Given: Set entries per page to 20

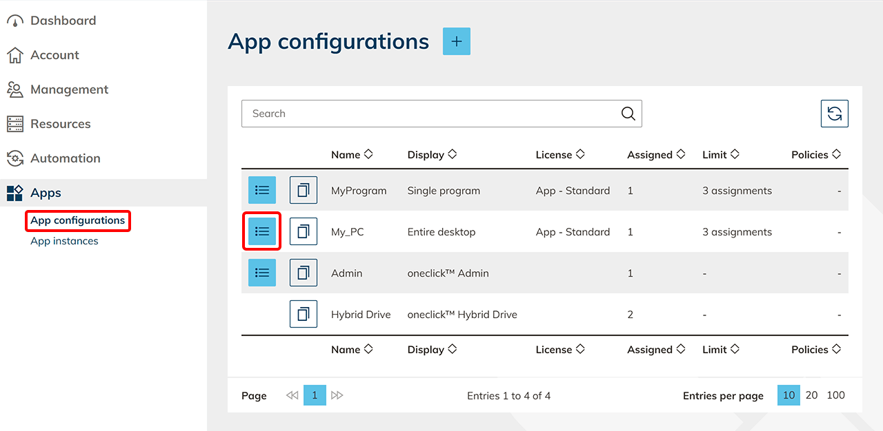Looking at the screenshot, I should coord(811,395).
